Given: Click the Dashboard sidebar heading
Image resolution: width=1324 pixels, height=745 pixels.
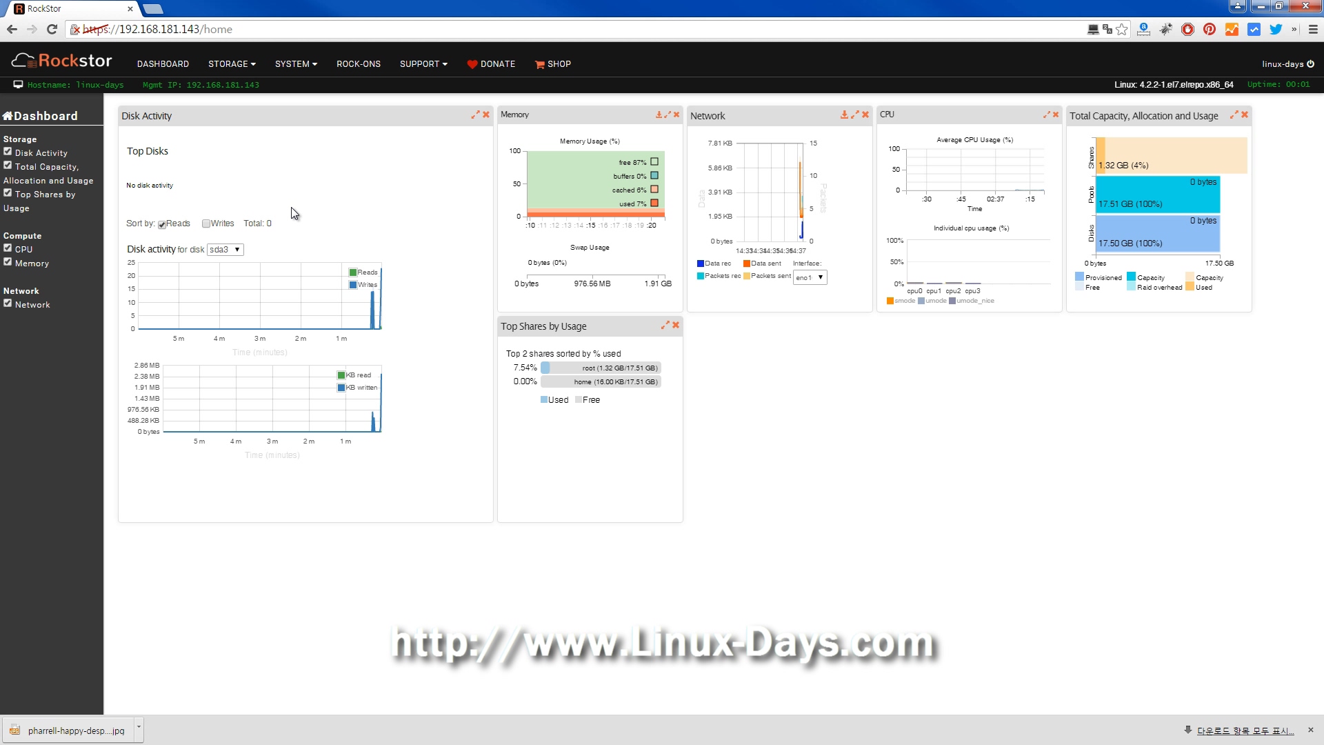Looking at the screenshot, I should pos(40,115).
